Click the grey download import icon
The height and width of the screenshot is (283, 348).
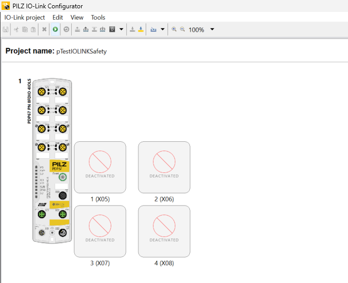point(133,29)
